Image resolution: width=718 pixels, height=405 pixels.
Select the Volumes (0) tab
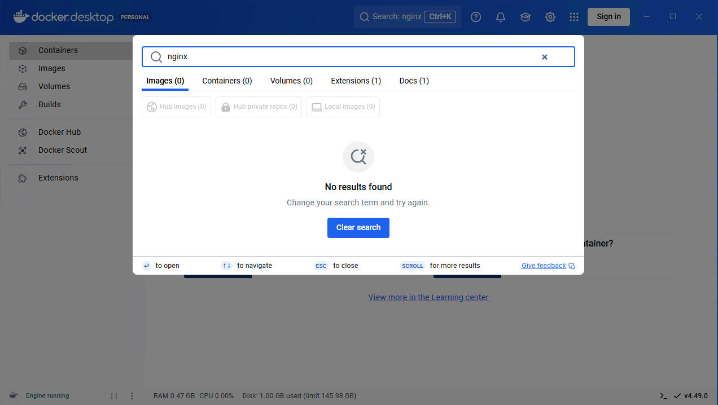[291, 81]
